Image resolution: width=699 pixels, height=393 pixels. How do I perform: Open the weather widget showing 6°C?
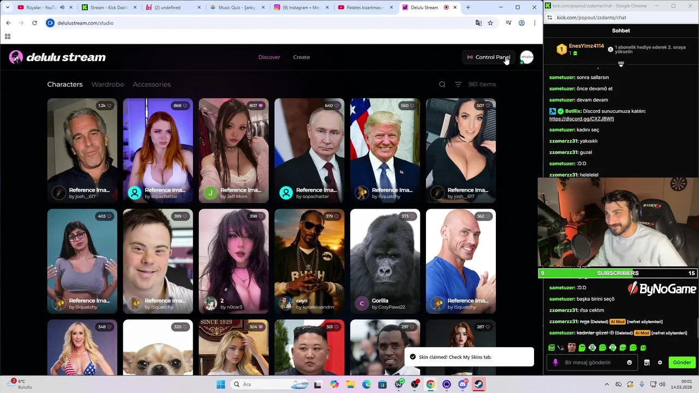[20, 384]
